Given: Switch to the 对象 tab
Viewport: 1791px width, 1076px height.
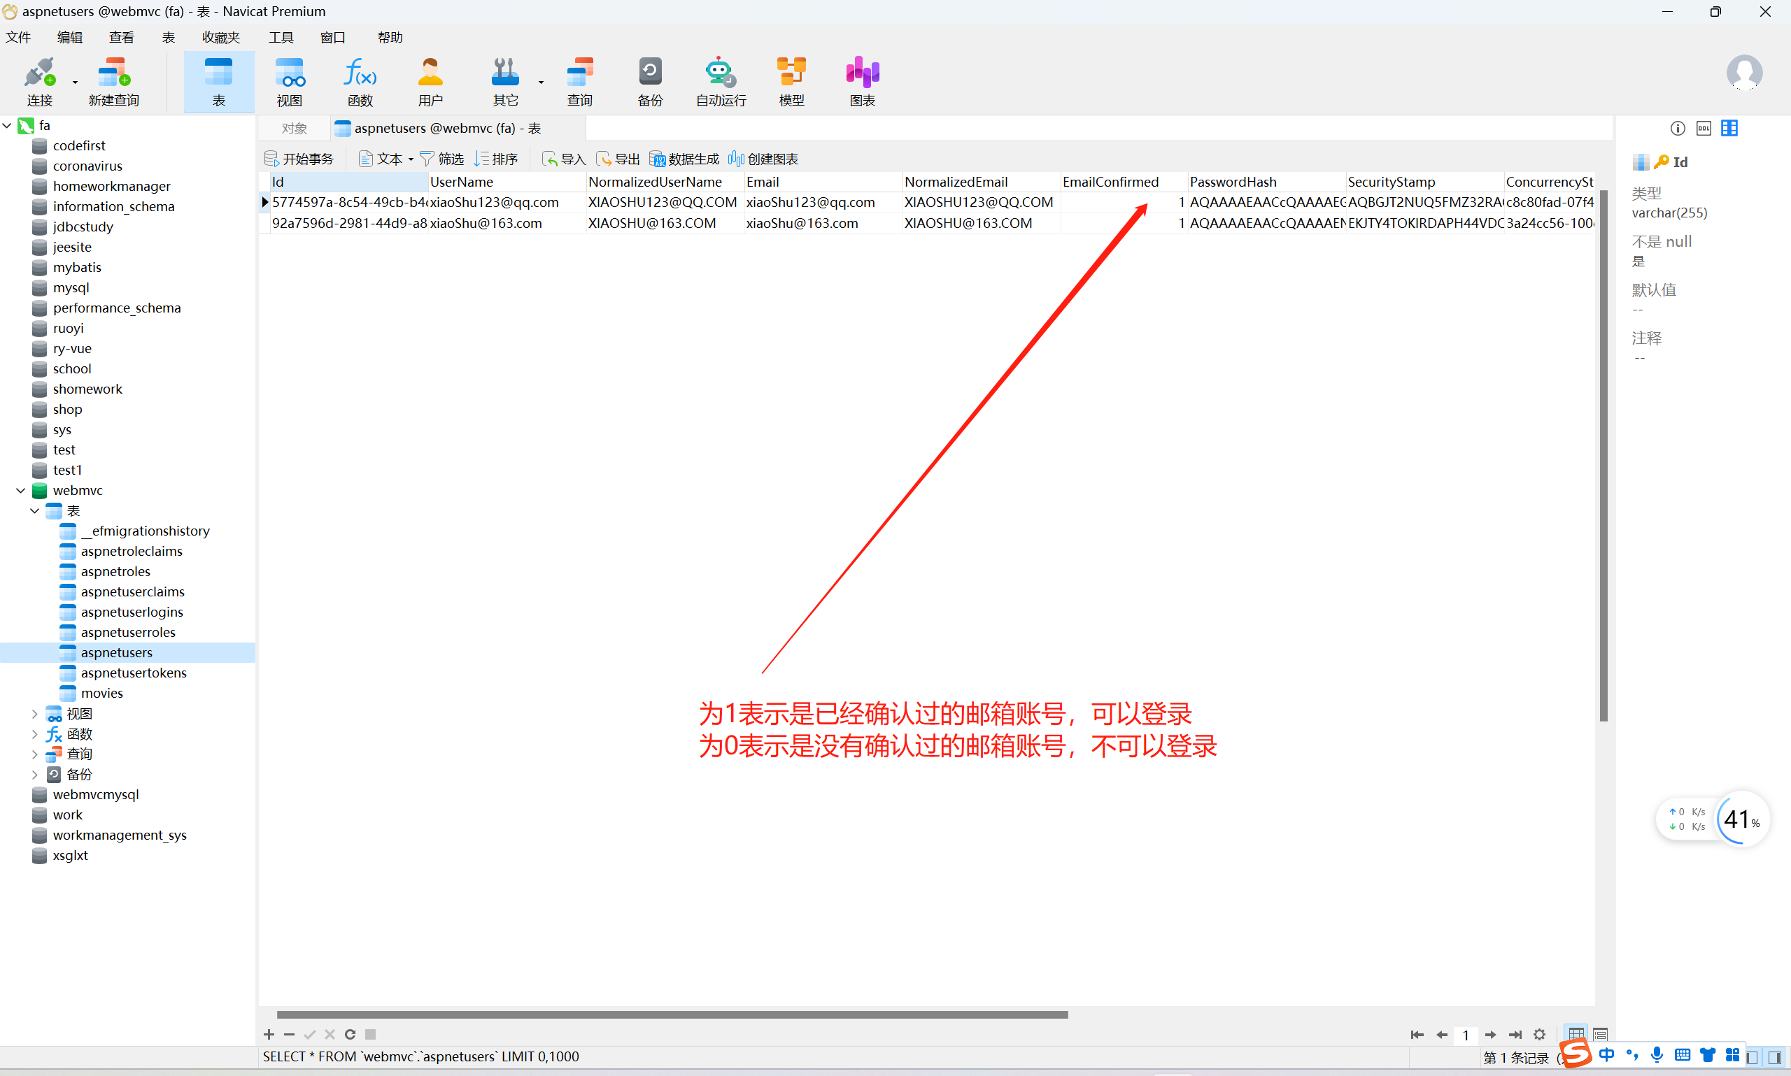Looking at the screenshot, I should coord(294,129).
